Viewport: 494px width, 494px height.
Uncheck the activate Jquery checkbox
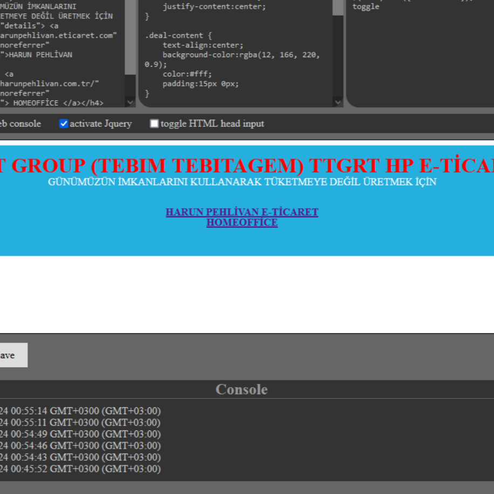(x=64, y=123)
